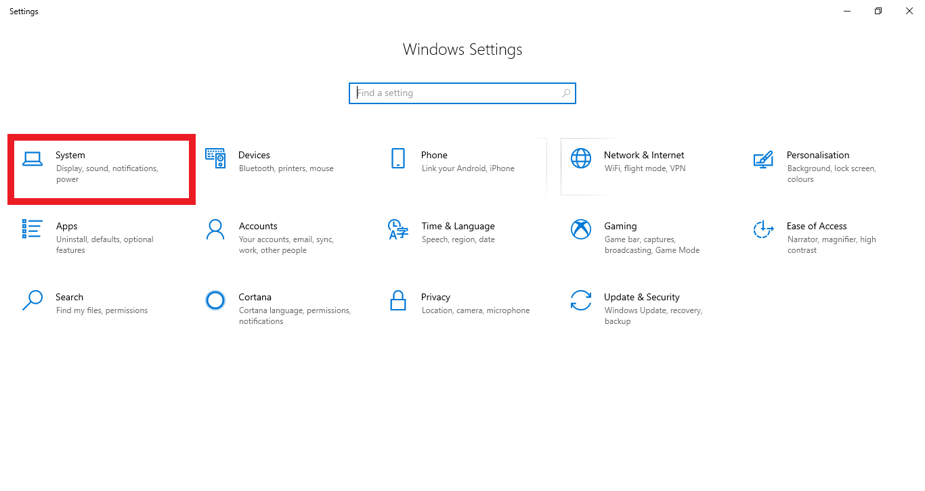
Task: Focus the Find a setting field
Action: (x=462, y=93)
